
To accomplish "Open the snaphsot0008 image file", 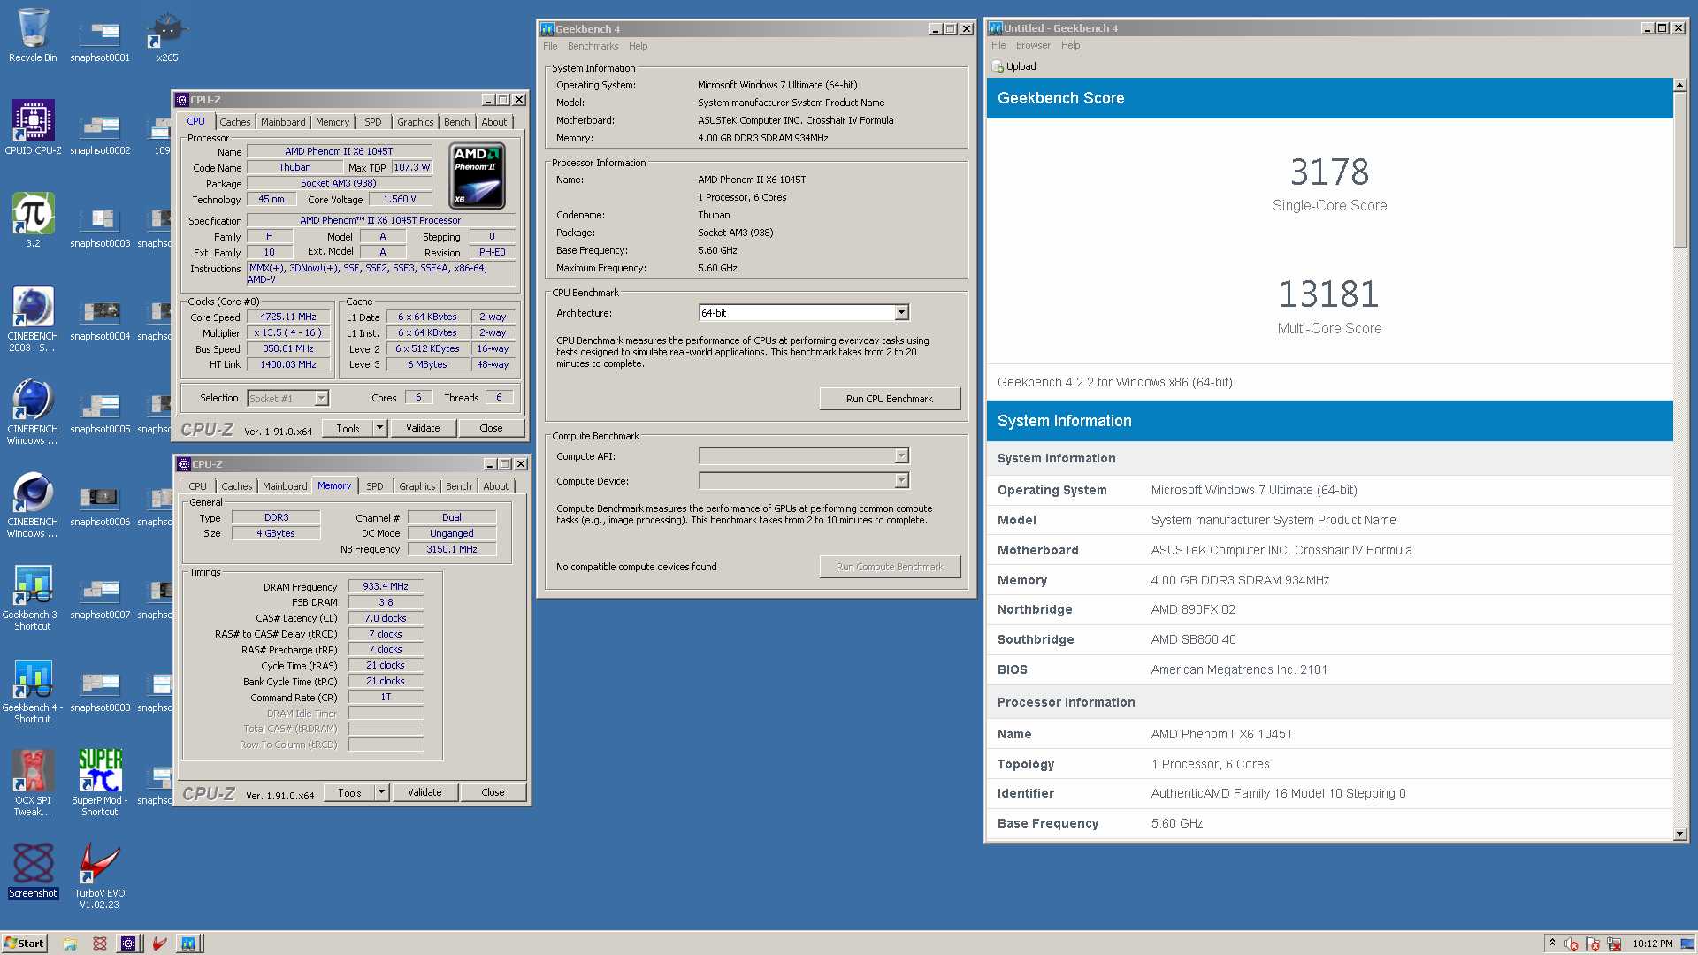I will point(100,690).
